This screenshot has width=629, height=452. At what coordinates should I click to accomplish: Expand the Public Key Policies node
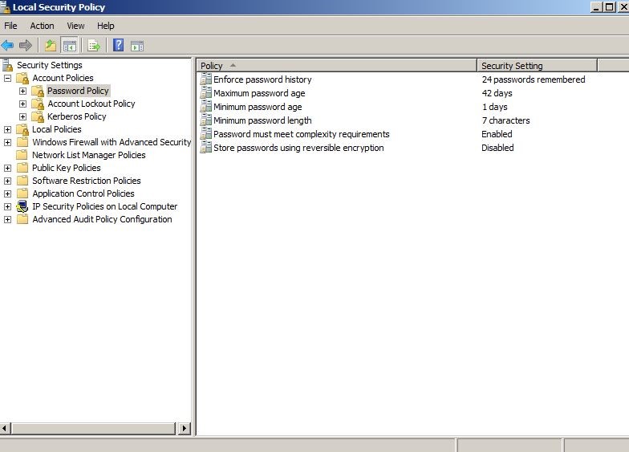click(x=8, y=168)
